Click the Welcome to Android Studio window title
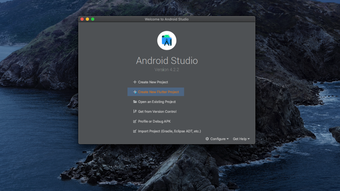Viewport: 340px width, 191px height. click(167, 19)
